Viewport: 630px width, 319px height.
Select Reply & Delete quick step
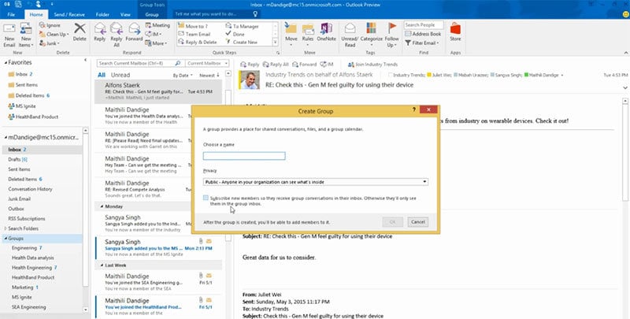click(x=198, y=43)
